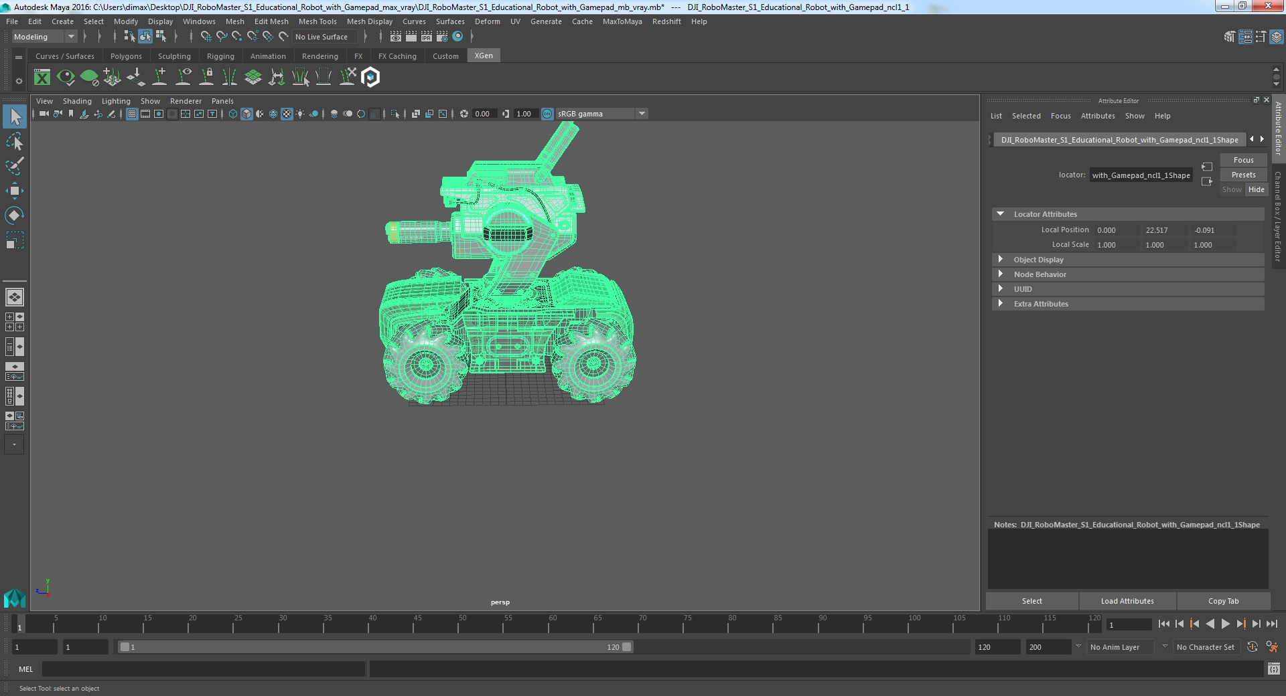The height and width of the screenshot is (696, 1286).
Task: Open Render View clapperboard icon
Action: (x=396, y=37)
